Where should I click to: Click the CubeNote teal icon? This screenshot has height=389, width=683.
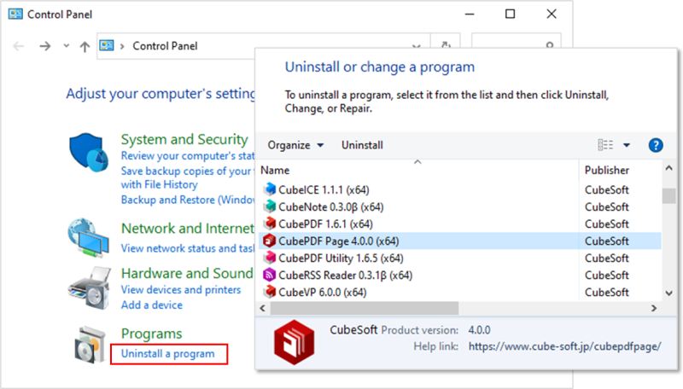point(270,206)
